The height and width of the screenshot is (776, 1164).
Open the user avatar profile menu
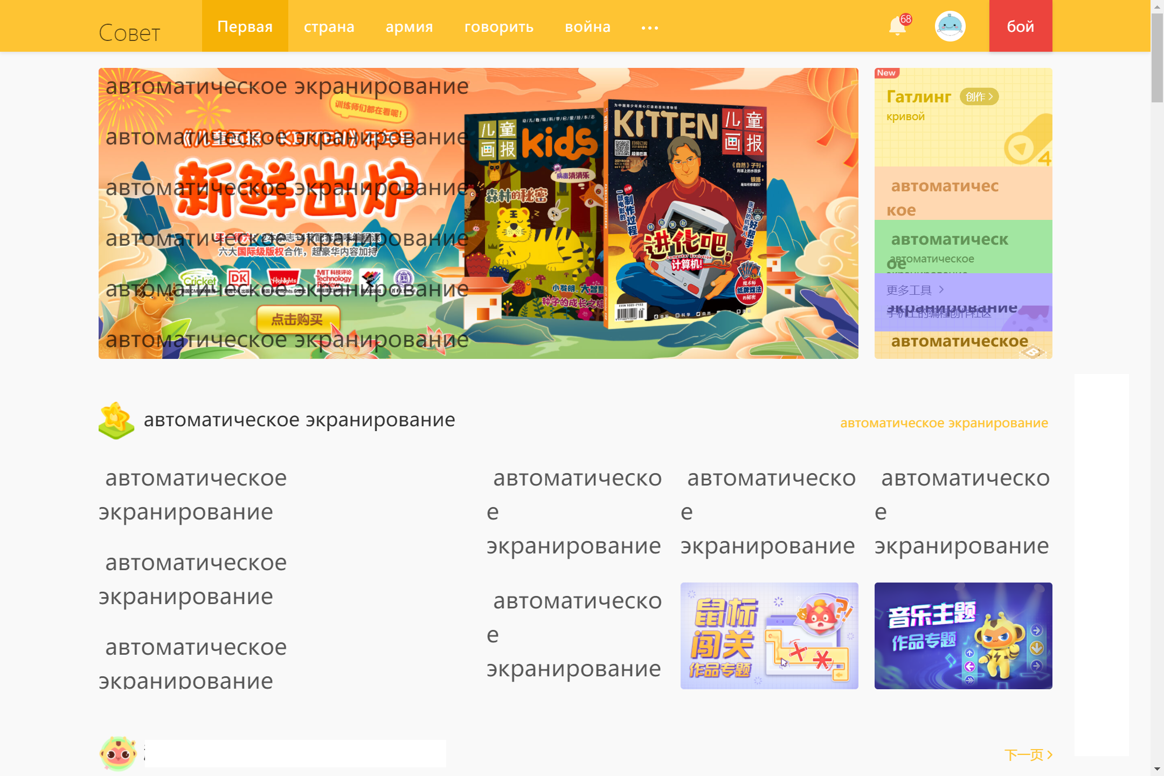click(x=950, y=26)
